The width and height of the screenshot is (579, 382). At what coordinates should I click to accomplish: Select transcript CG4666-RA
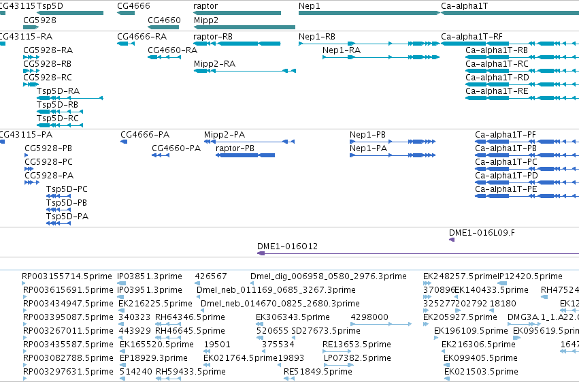(142, 37)
